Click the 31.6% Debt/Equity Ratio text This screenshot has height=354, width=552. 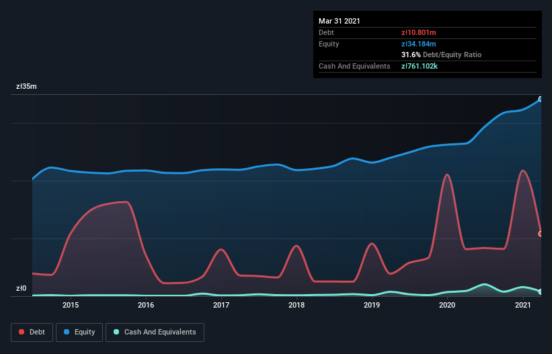(x=441, y=55)
